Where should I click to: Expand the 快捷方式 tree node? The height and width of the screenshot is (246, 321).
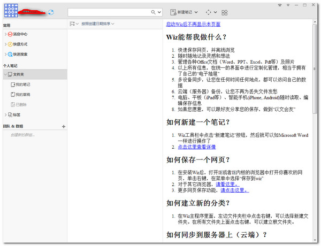click(x=5, y=44)
